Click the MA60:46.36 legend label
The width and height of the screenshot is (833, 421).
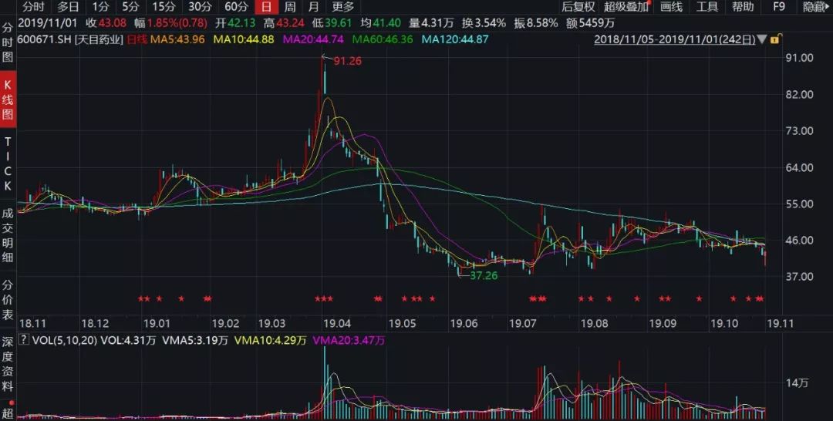(383, 39)
